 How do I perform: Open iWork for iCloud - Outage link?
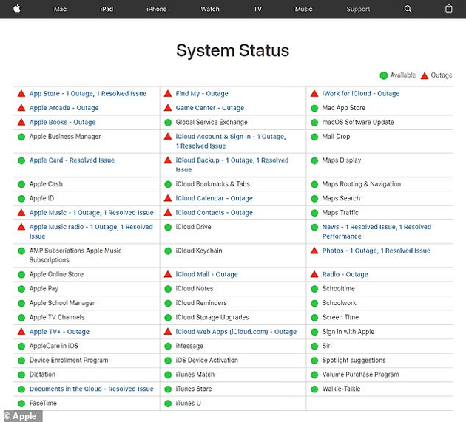(361, 94)
